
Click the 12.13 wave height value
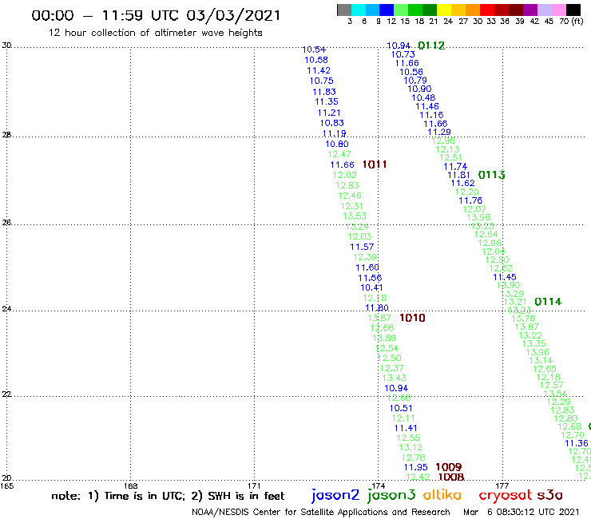(x=447, y=149)
